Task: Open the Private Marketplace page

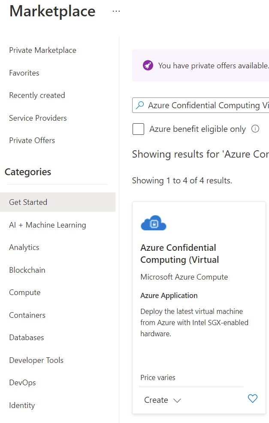Action: pos(42,50)
